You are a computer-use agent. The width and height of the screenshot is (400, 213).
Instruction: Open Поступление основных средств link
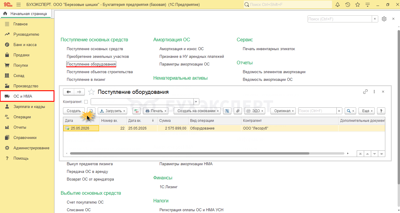(x=95, y=49)
